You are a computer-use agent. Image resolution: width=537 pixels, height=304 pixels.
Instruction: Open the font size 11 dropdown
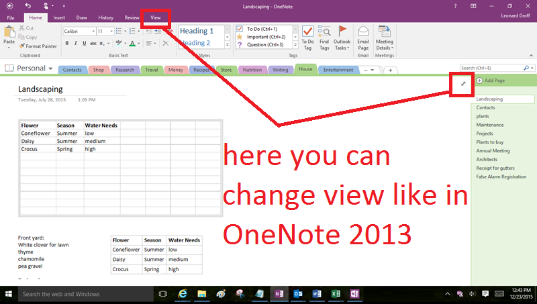click(x=111, y=31)
